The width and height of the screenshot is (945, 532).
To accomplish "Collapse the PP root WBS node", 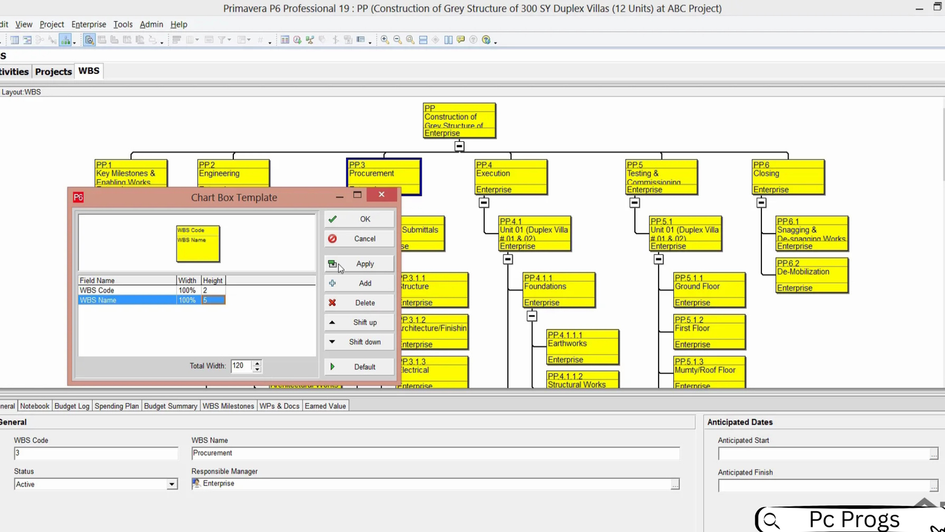I will point(460,146).
